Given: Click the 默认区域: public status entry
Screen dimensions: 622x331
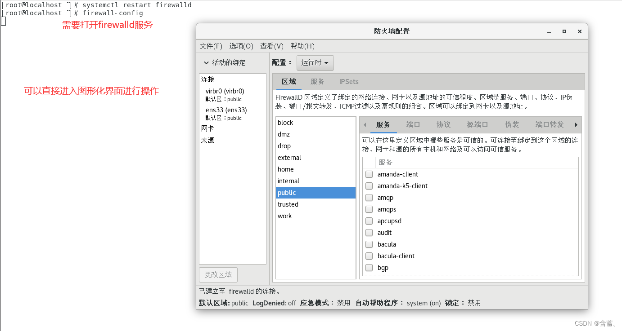Looking at the screenshot, I should [x=224, y=303].
